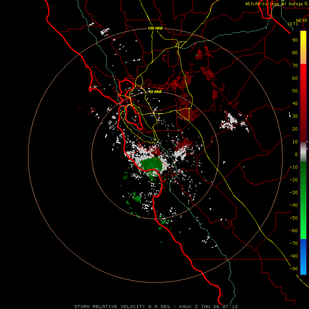
Task: Click the -30 value on the velocity scale
Action: (294, 193)
